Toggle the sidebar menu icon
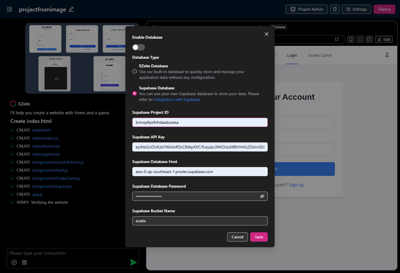Screen dimensions: 400x273 (9, 9)
